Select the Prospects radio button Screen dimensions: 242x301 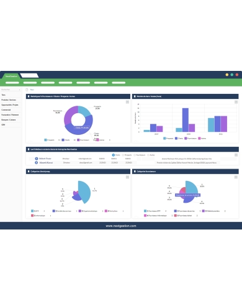point(123,155)
